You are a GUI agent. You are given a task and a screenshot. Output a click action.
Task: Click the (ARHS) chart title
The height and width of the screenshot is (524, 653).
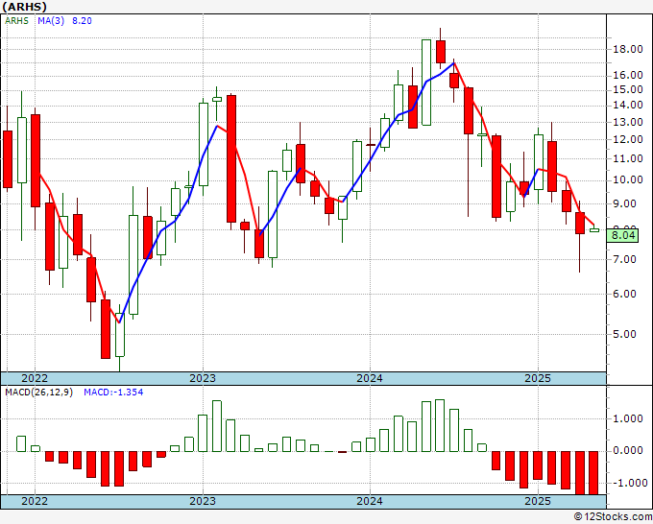pyautogui.click(x=25, y=7)
